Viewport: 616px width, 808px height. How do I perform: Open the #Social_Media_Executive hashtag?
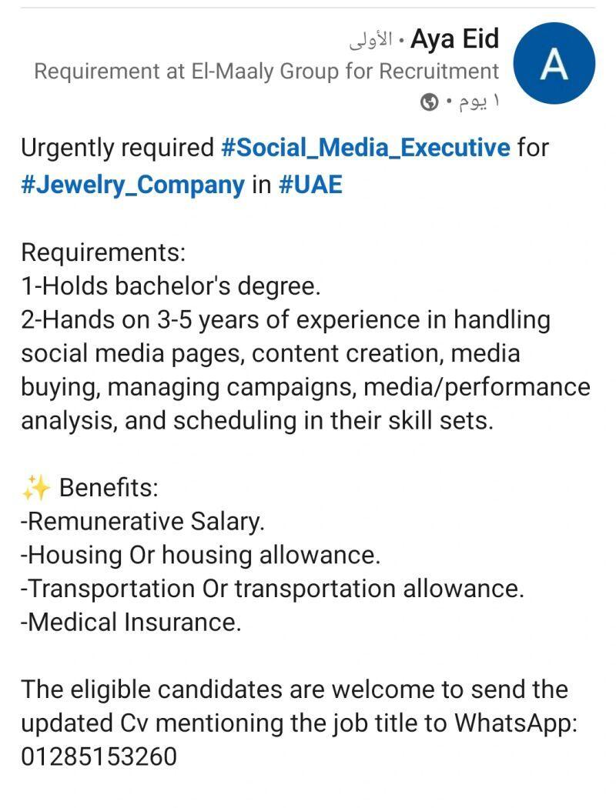point(366,148)
